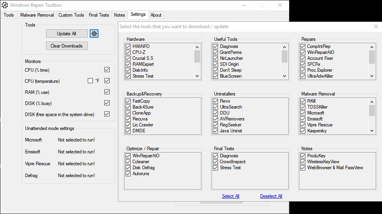382x214 pixels.
Task: Open the Custom Tools tab
Action: pyautogui.click(x=71, y=15)
